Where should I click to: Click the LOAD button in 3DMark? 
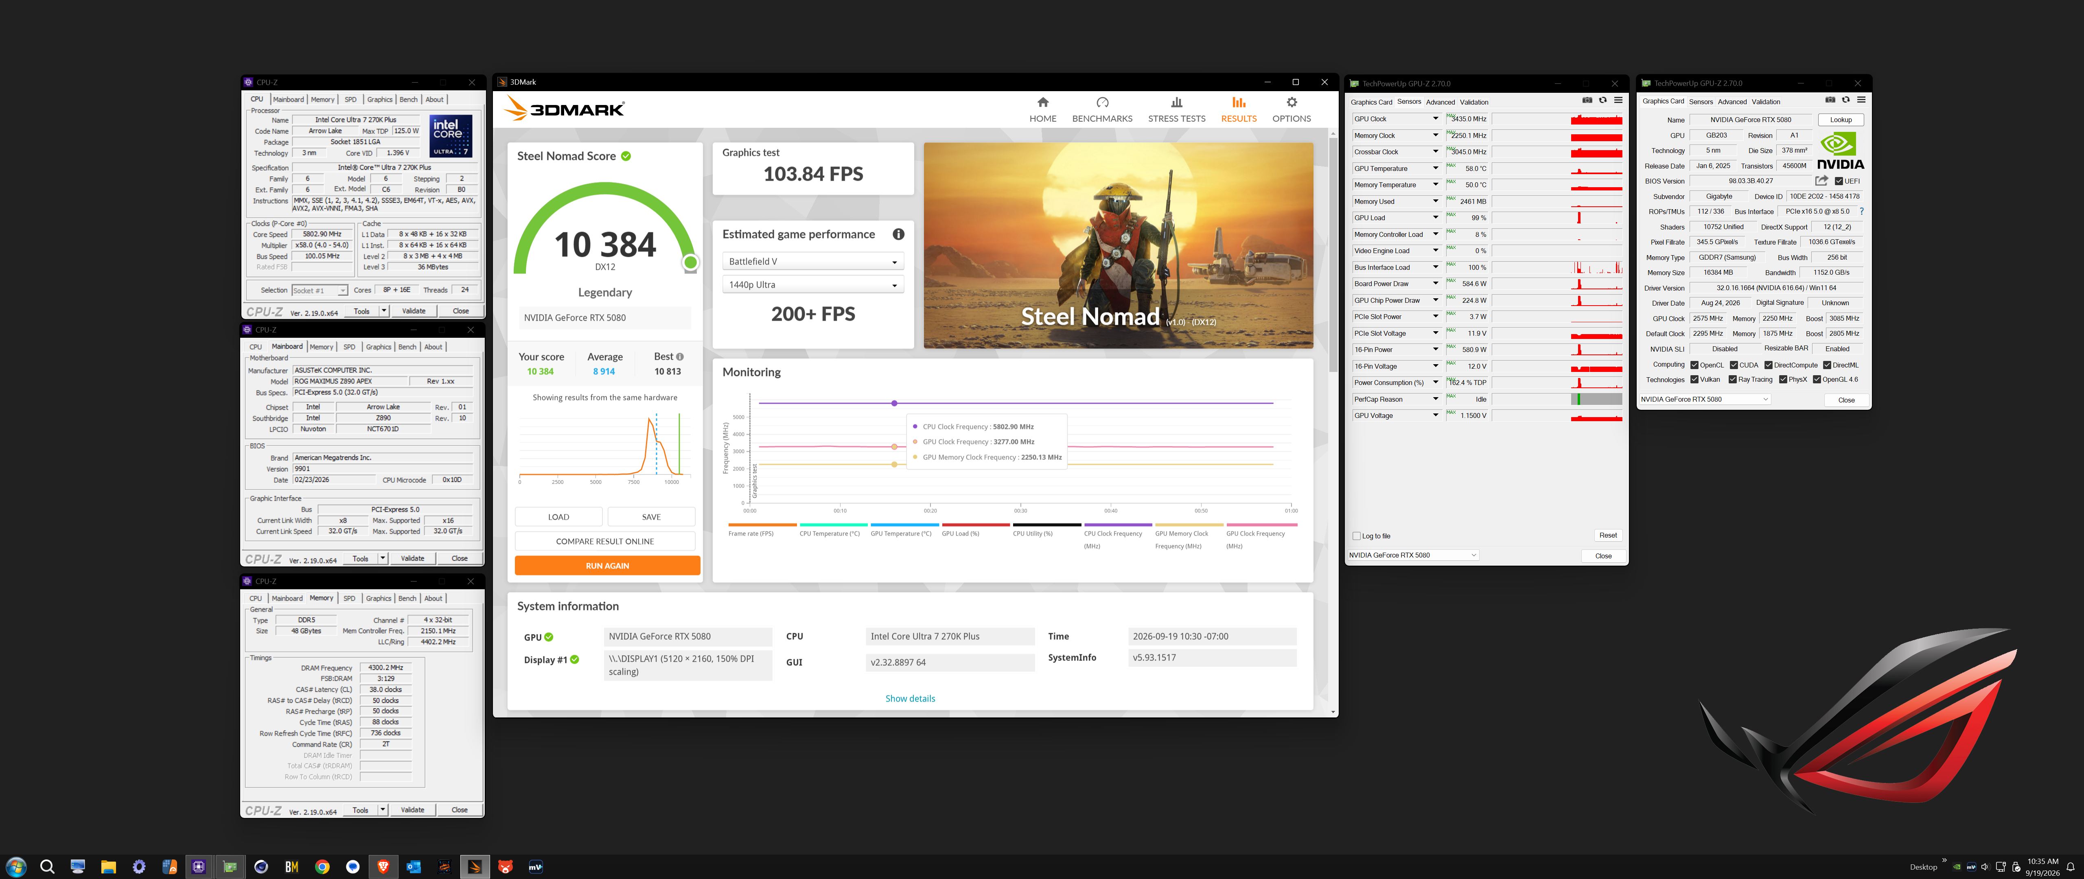(558, 518)
